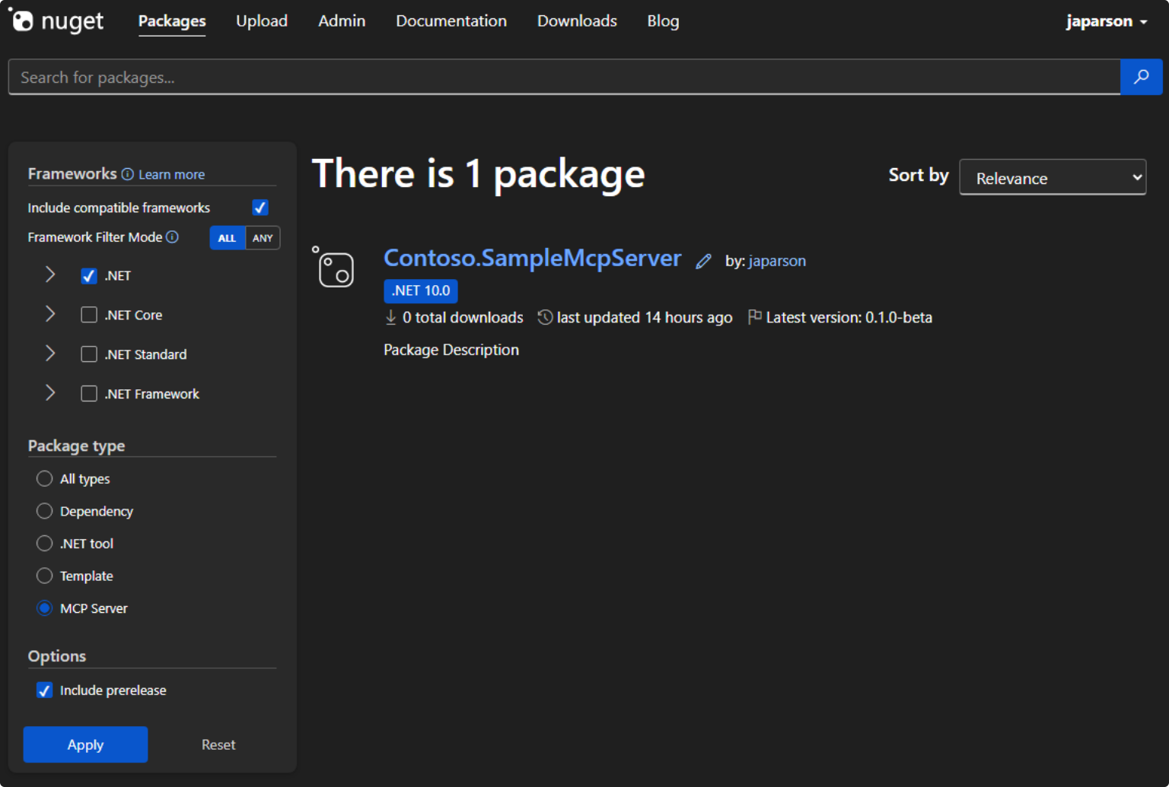The height and width of the screenshot is (787, 1169).
Task: Uncheck Include compatible frameworks
Action: point(260,207)
